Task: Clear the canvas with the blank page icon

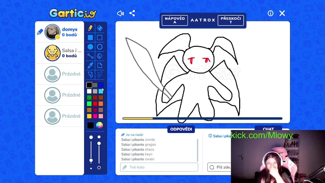Action: pos(100,65)
